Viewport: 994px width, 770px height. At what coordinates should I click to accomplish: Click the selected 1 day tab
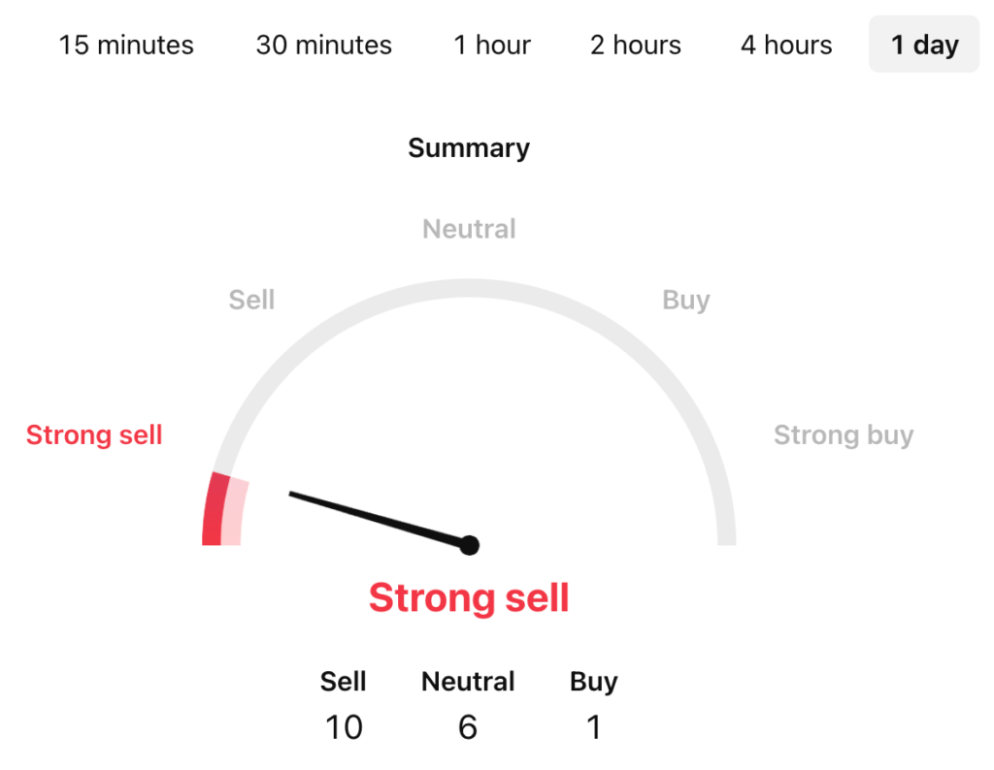pos(924,45)
